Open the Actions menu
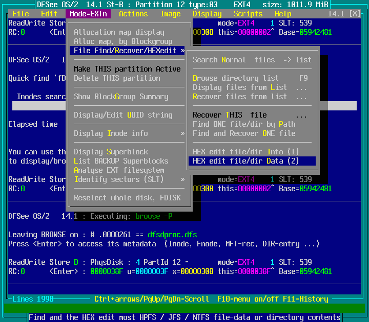The width and height of the screenshot is (369, 322). coord(133,14)
